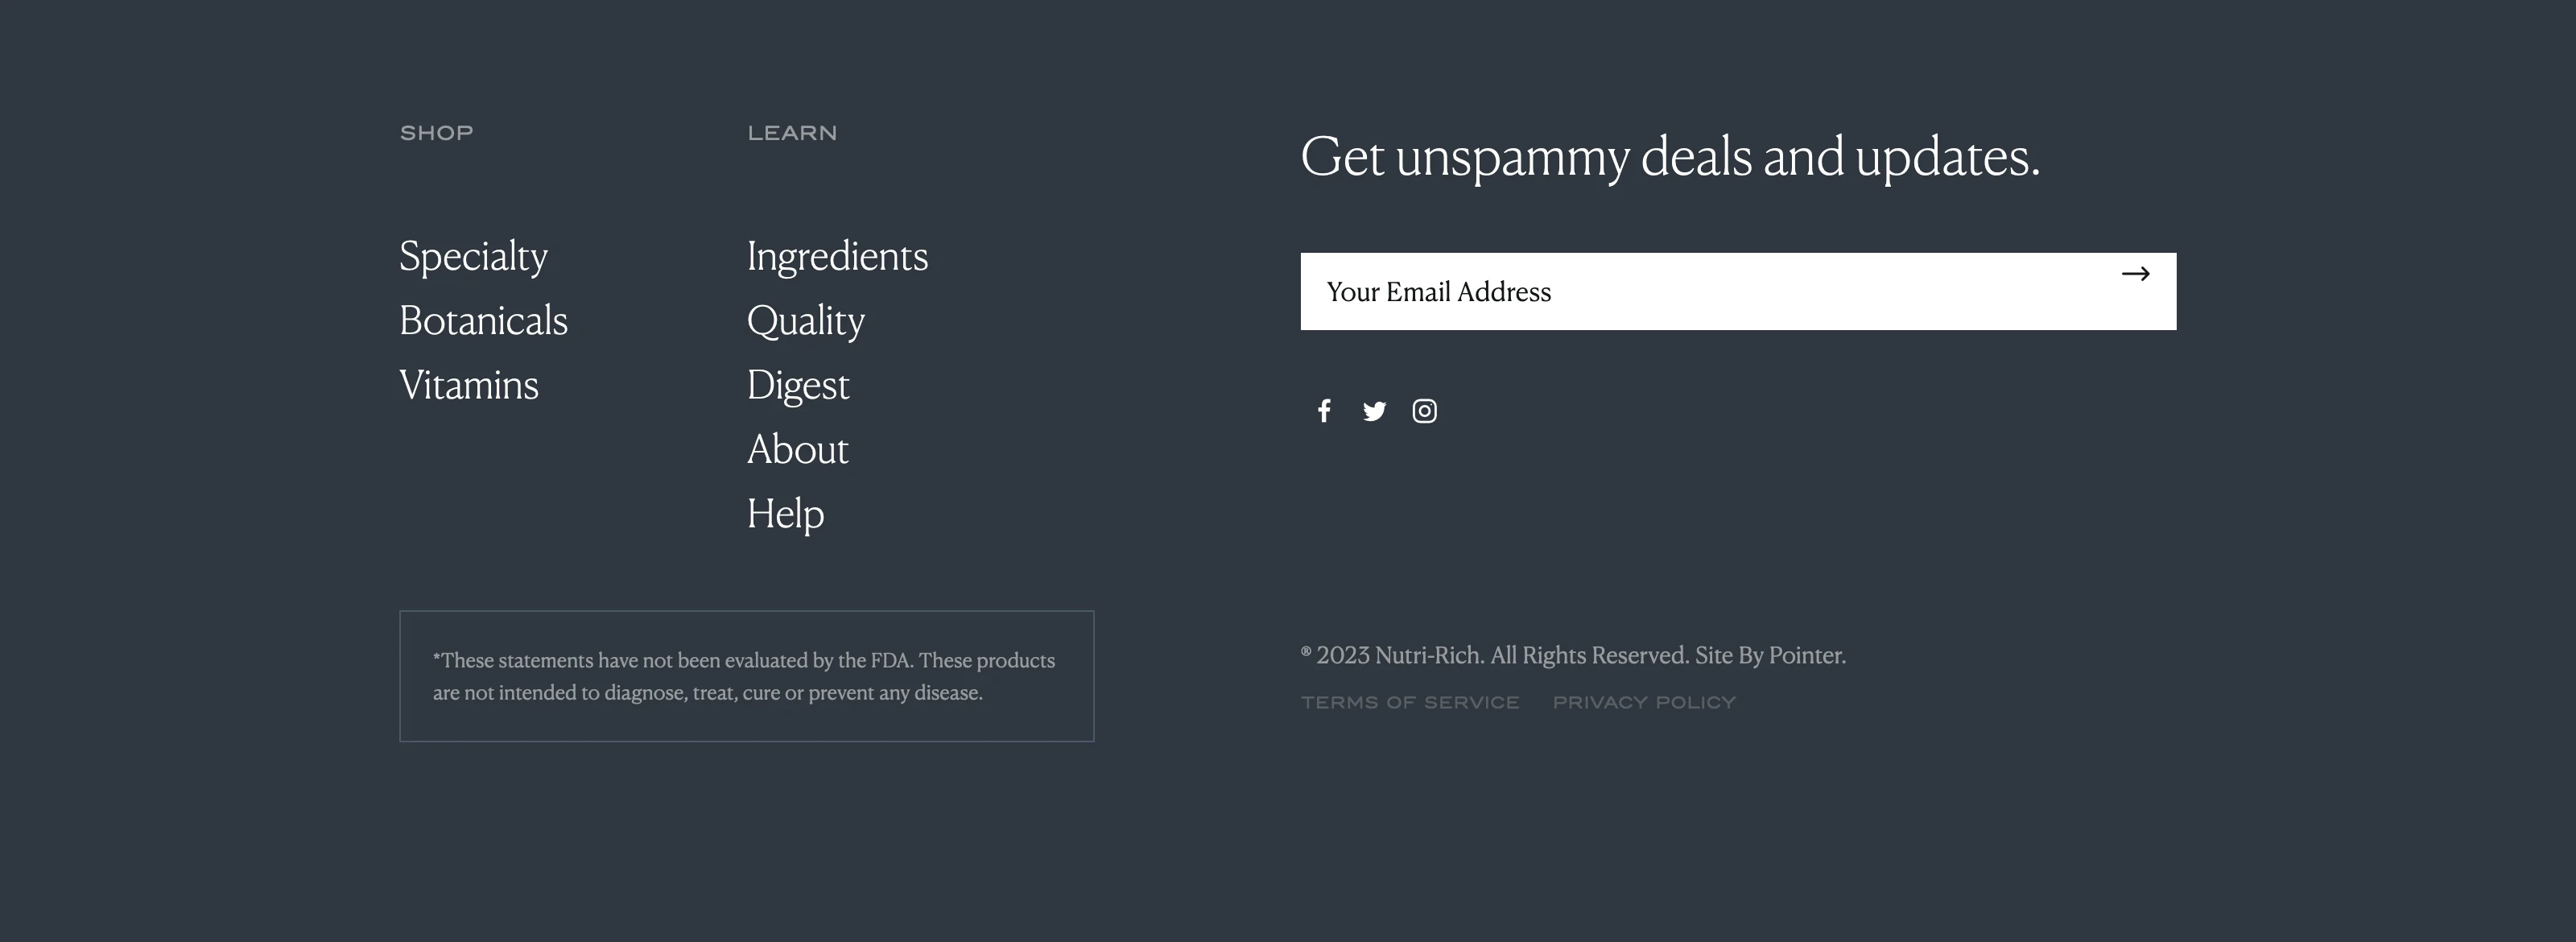Click the LEARN column heading

coord(791,131)
